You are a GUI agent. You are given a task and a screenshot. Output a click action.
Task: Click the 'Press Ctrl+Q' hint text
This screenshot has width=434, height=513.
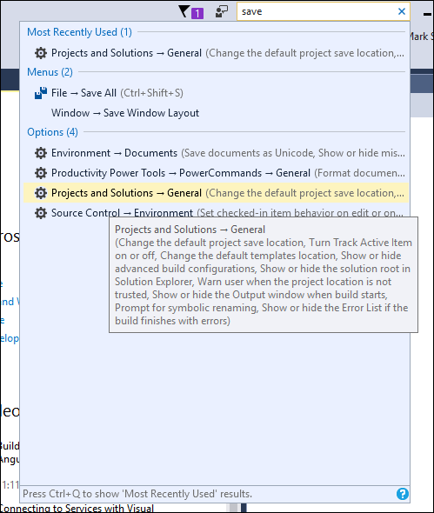pyautogui.click(x=137, y=494)
